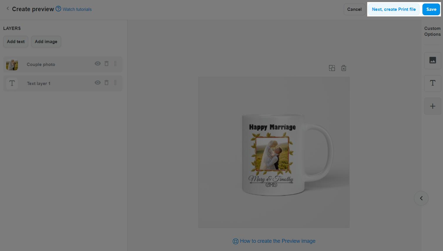Save the preview
This screenshot has width=443, height=251.
coord(431,9)
